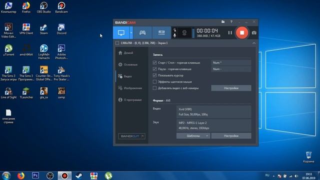The height and width of the screenshot is (180, 320).
Task: Toggle the microphone icon in the toolbar
Action: point(174,35)
